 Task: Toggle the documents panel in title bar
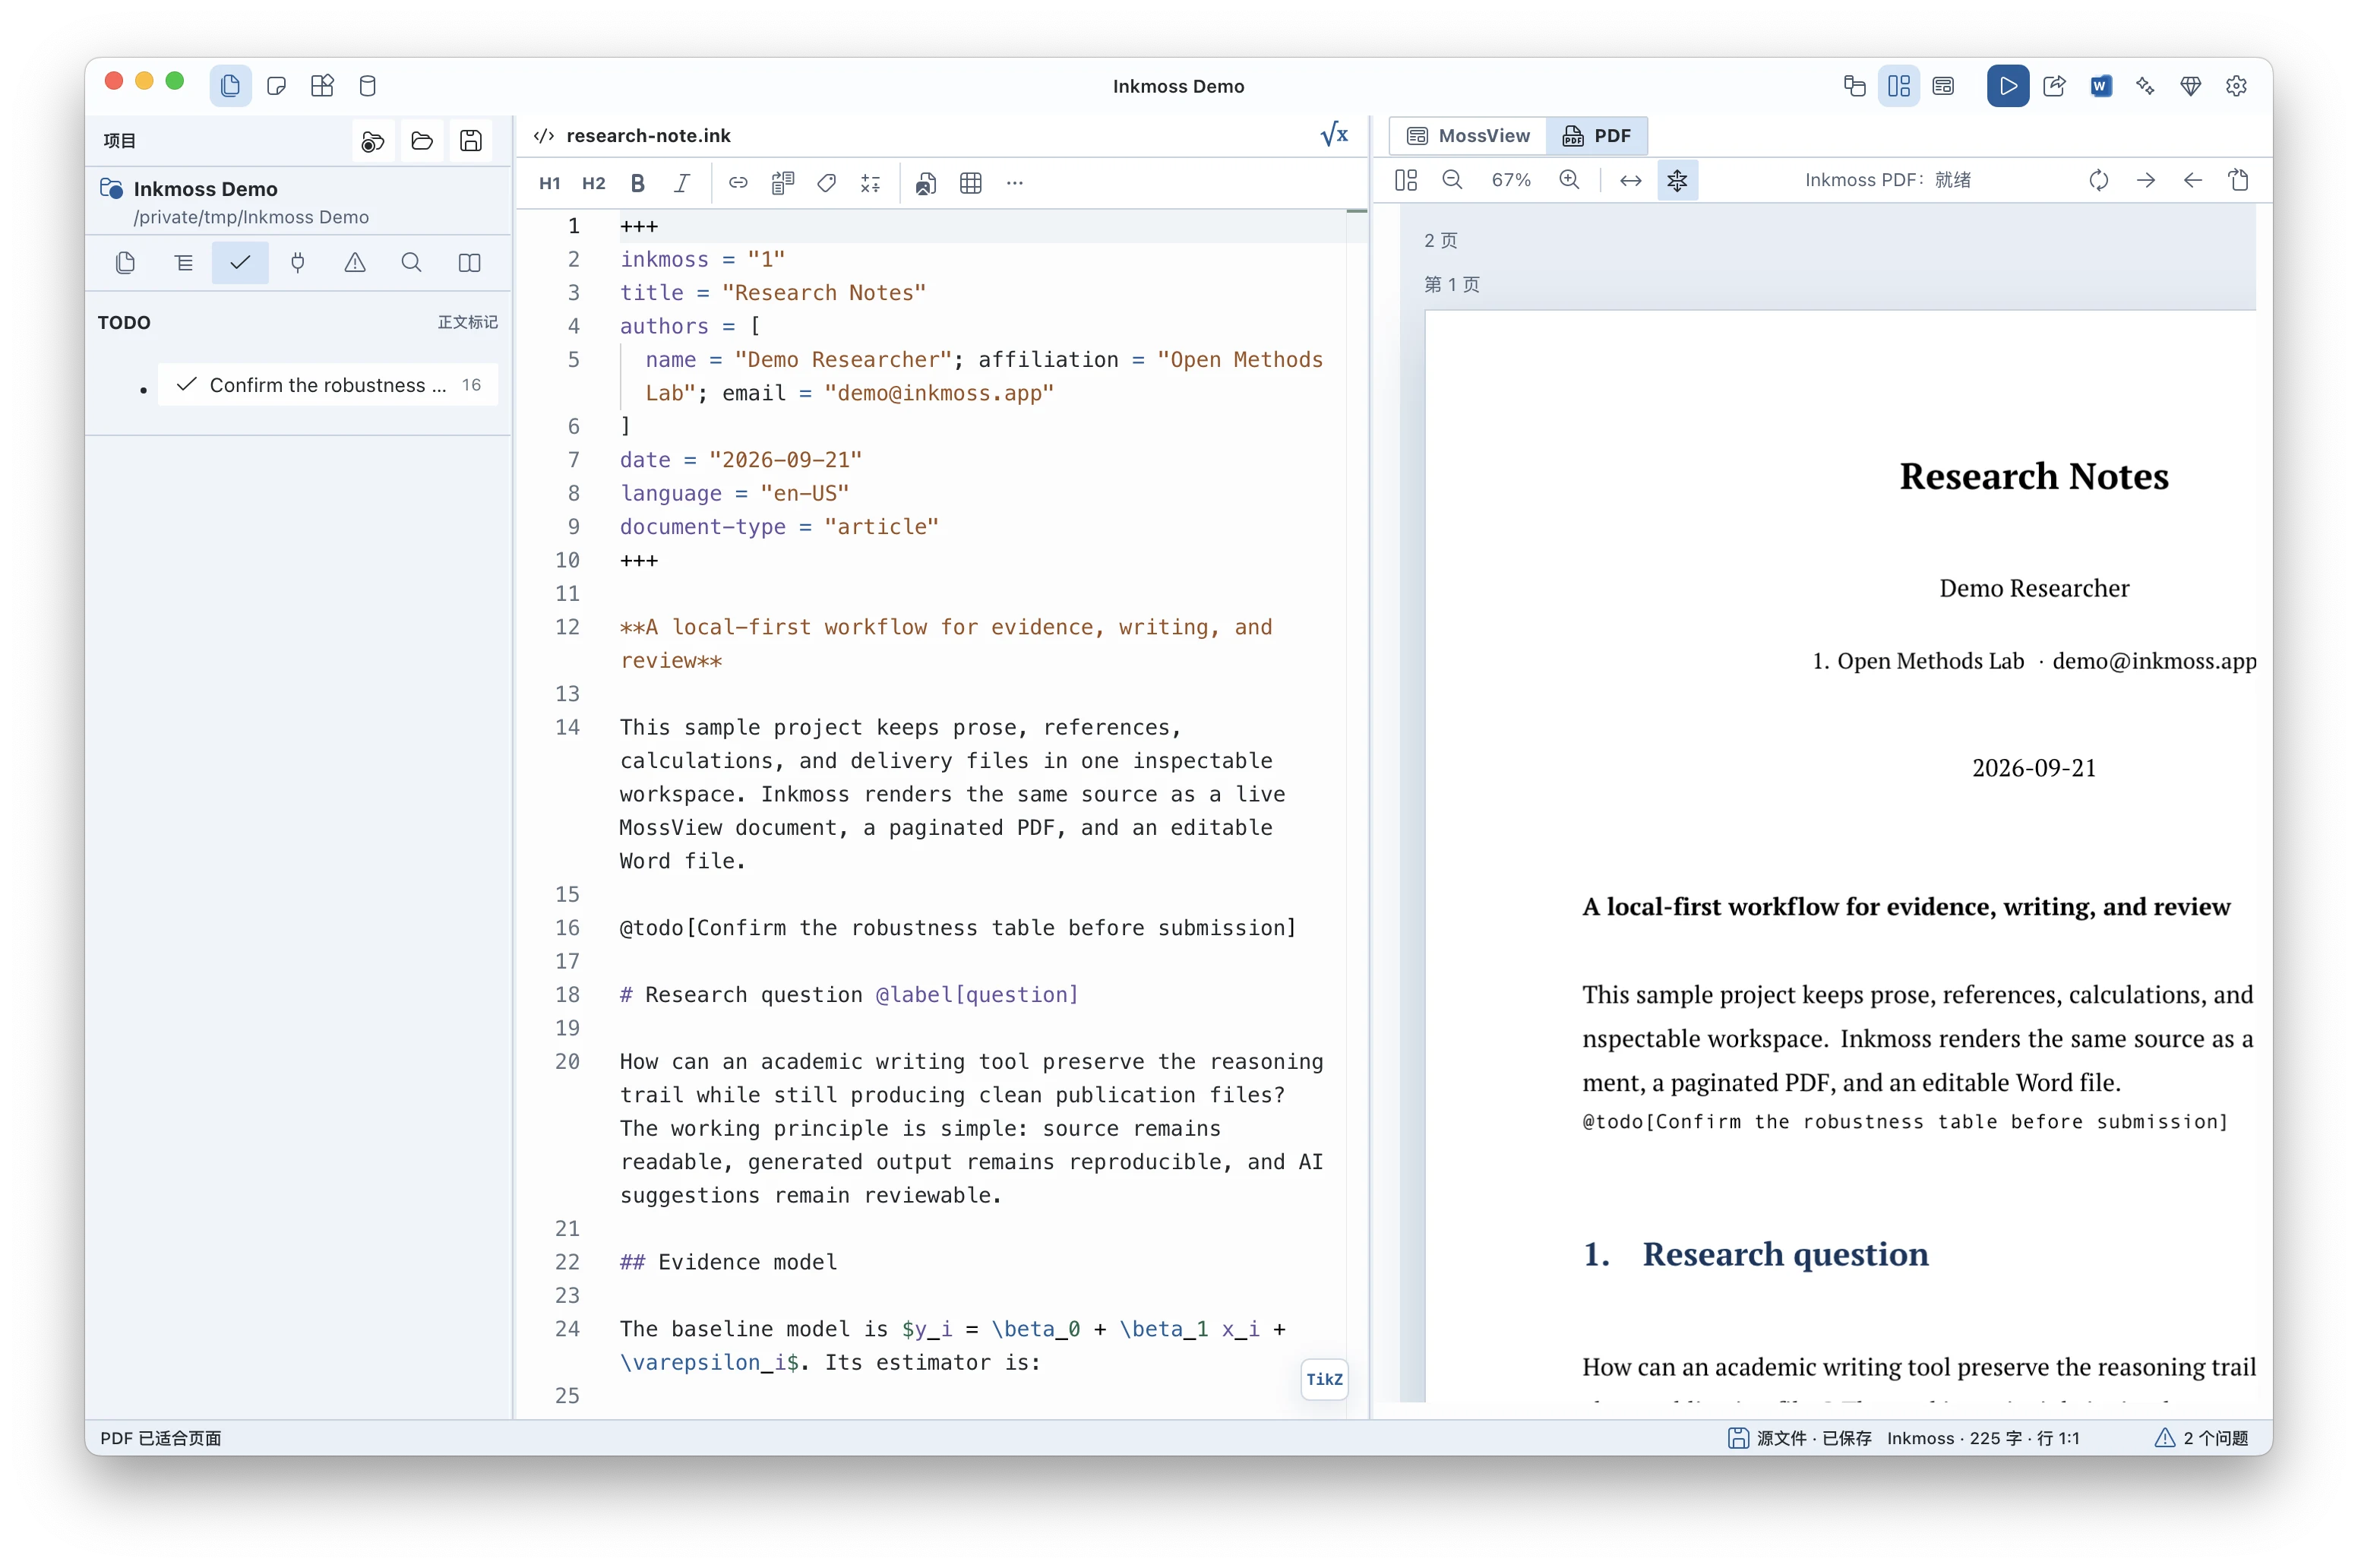point(230,86)
